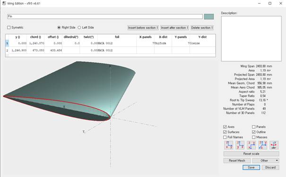
Task: Click dihedral cell 0.0 in row 1
Action: [x=71, y=43]
